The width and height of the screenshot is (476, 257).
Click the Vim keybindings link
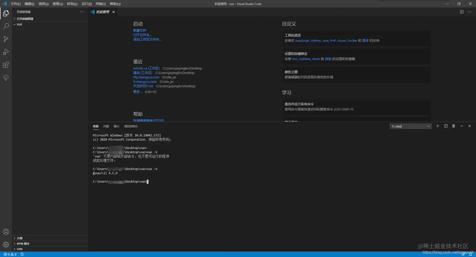[x=295, y=59]
